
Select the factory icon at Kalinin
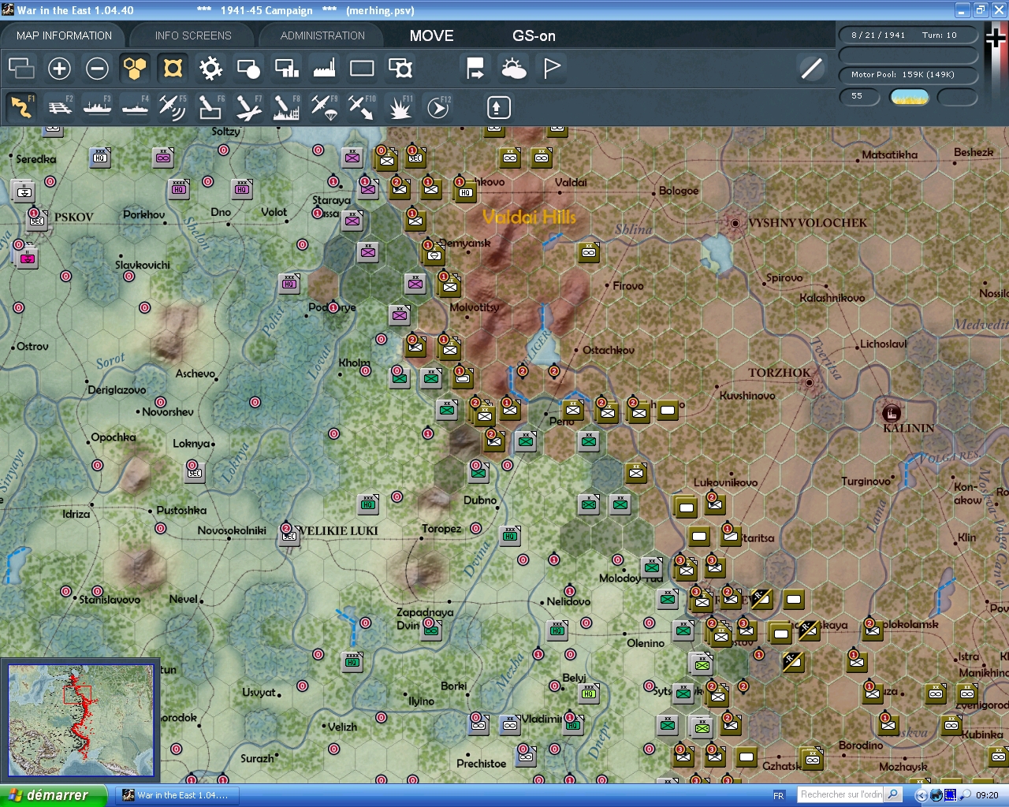tap(892, 413)
